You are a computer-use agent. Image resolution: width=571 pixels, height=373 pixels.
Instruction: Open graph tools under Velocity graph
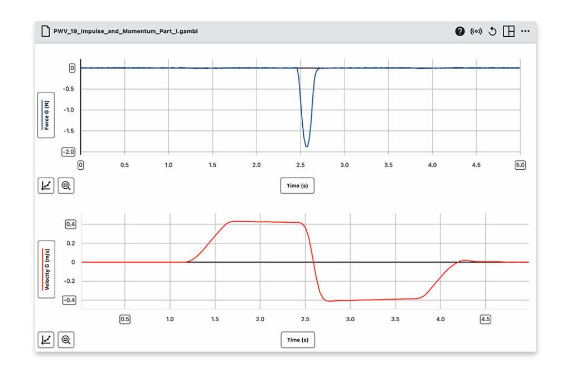click(46, 340)
